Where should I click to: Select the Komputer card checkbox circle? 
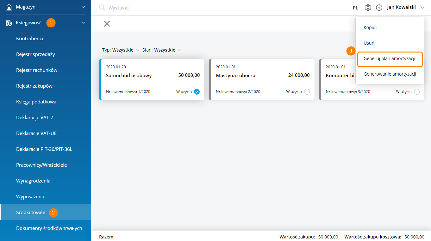(x=416, y=92)
